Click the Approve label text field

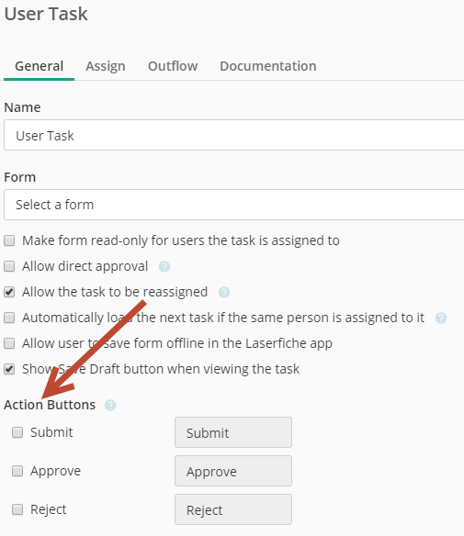(233, 471)
